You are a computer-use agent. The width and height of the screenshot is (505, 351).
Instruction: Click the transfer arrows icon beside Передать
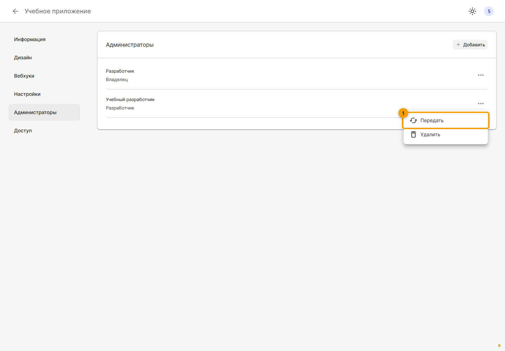(413, 120)
